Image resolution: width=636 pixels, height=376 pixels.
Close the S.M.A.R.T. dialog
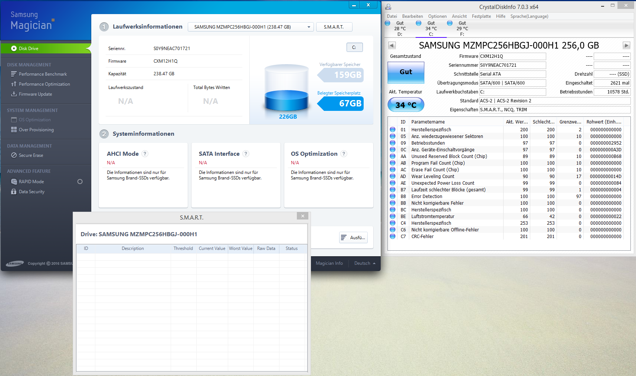303,216
